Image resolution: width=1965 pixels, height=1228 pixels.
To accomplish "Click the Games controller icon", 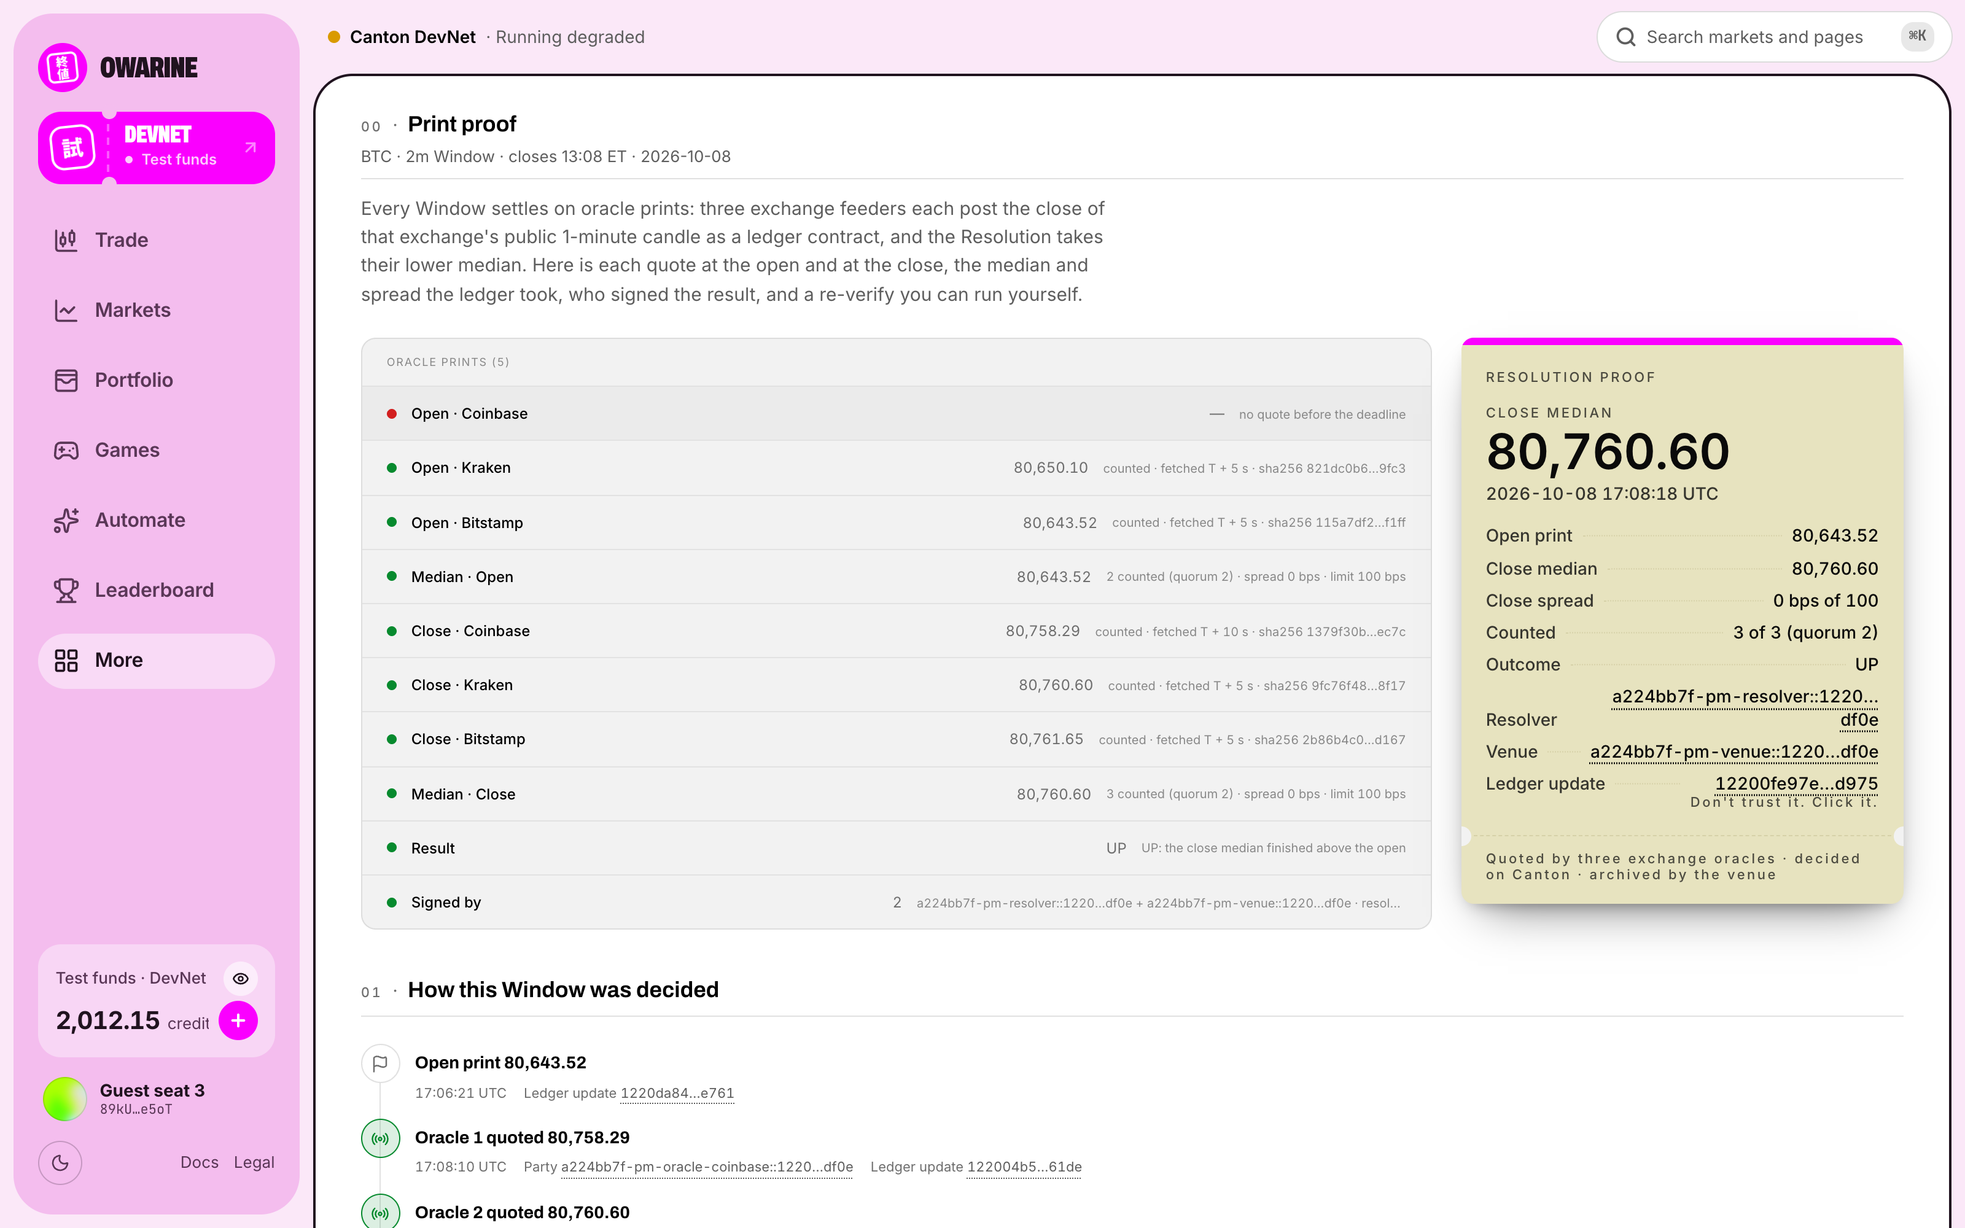I will [x=66, y=450].
